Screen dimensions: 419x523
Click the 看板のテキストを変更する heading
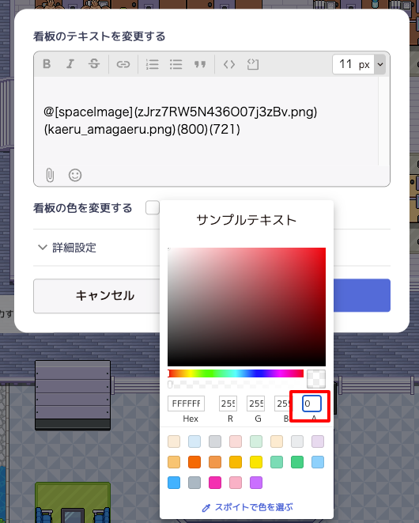click(x=100, y=36)
